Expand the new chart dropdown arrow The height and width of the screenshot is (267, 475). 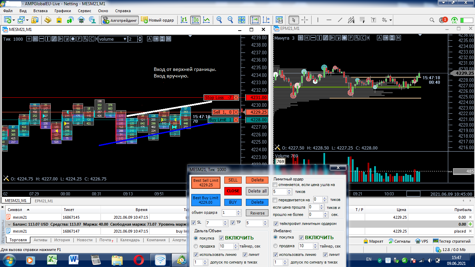pos(13,20)
